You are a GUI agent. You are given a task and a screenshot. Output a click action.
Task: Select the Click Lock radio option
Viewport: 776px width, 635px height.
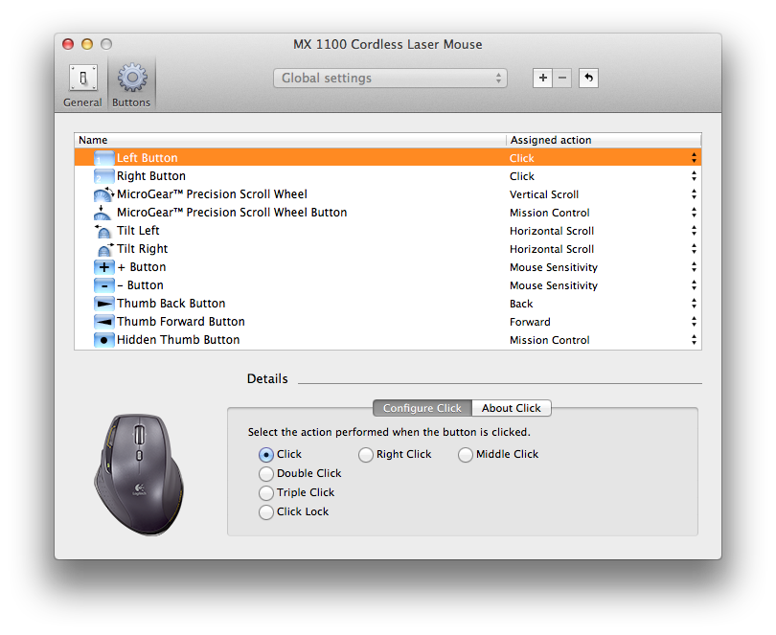[x=265, y=512]
